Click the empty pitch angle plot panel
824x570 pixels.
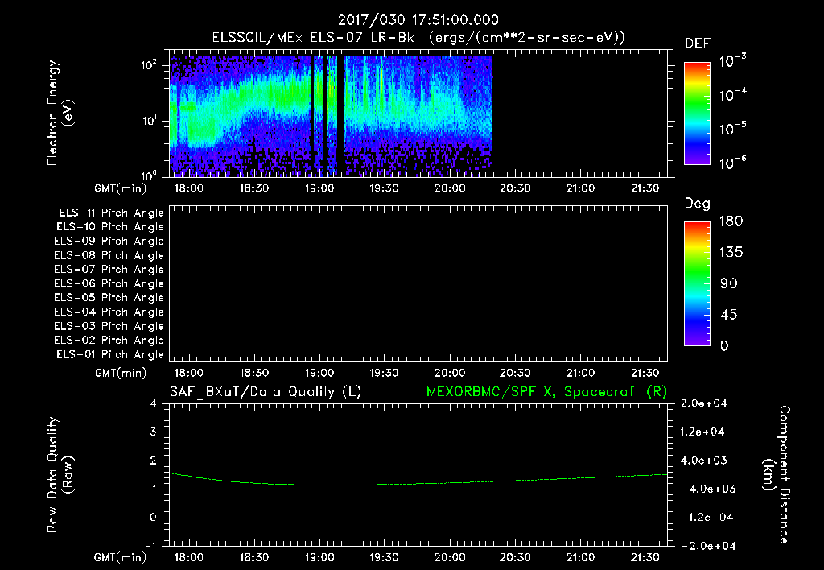coord(418,284)
